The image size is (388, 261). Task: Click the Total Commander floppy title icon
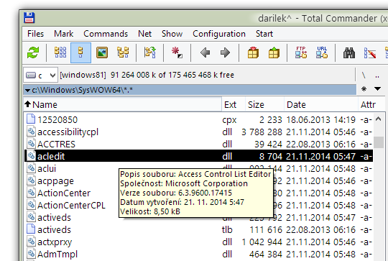tap(29, 18)
